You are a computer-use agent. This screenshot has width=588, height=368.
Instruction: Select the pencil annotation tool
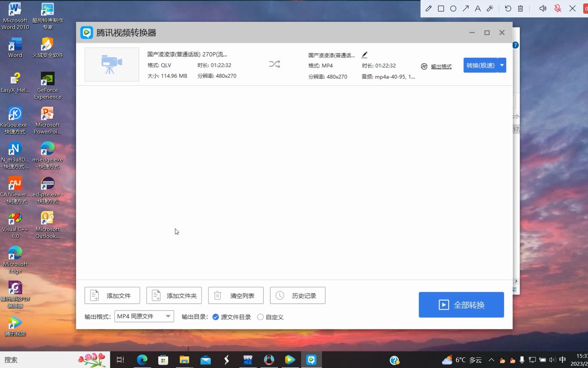point(428,9)
